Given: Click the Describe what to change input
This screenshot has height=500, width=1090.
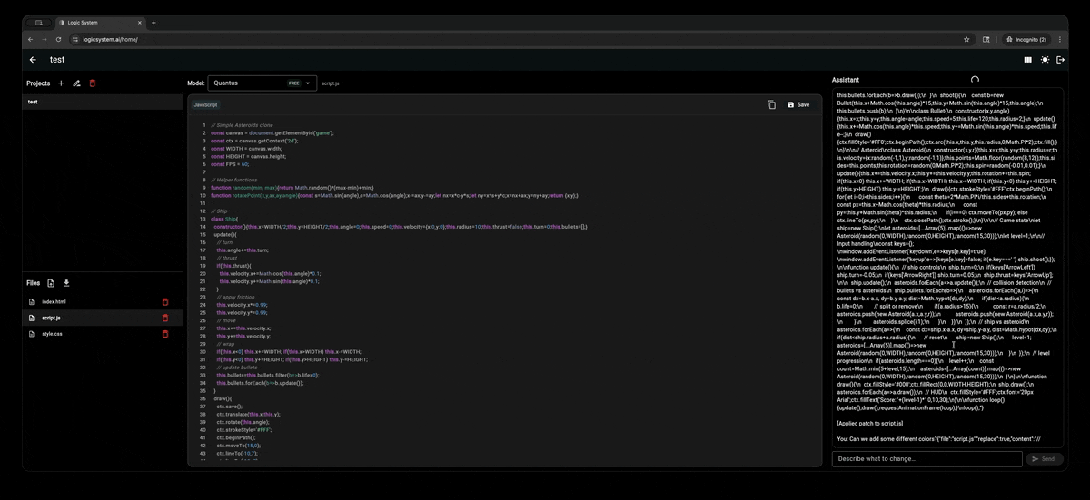Looking at the screenshot, I should (x=926, y=459).
